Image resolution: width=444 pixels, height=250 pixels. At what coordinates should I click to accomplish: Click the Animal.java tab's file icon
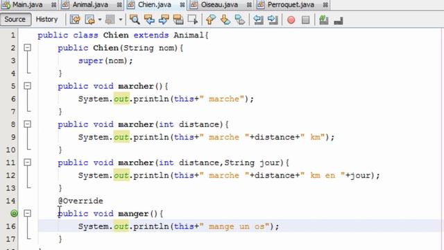tap(65, 5)
